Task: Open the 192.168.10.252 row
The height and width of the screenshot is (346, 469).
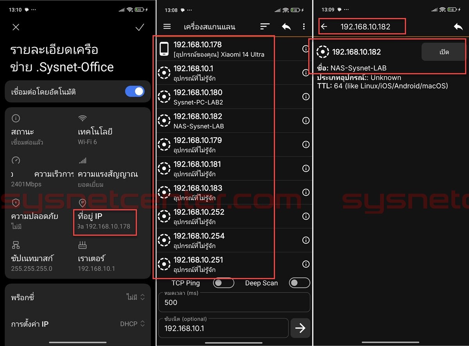Action: (234, 216)
